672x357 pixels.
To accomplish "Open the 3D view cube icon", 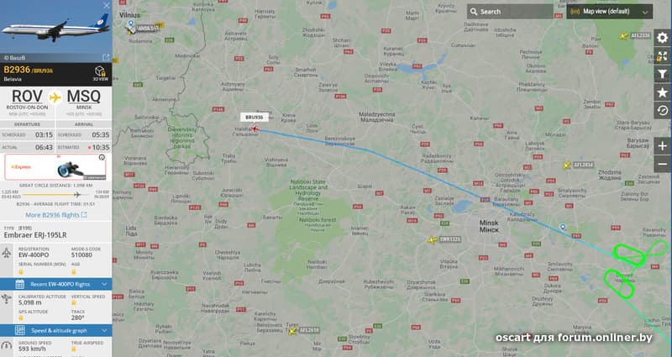I will coord(100,73).
